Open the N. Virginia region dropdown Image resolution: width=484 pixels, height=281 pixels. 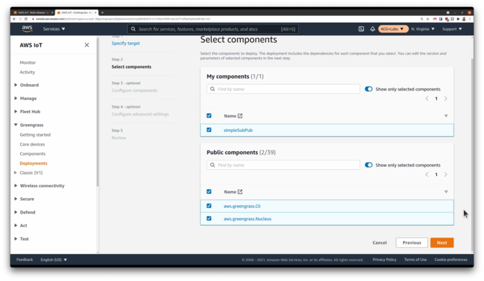click(422, 29)
